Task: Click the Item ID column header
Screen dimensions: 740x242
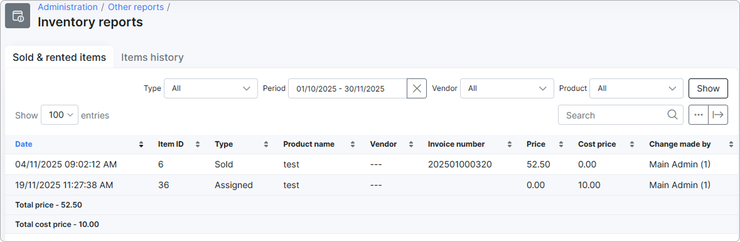Action: click(x=171, y=144)
